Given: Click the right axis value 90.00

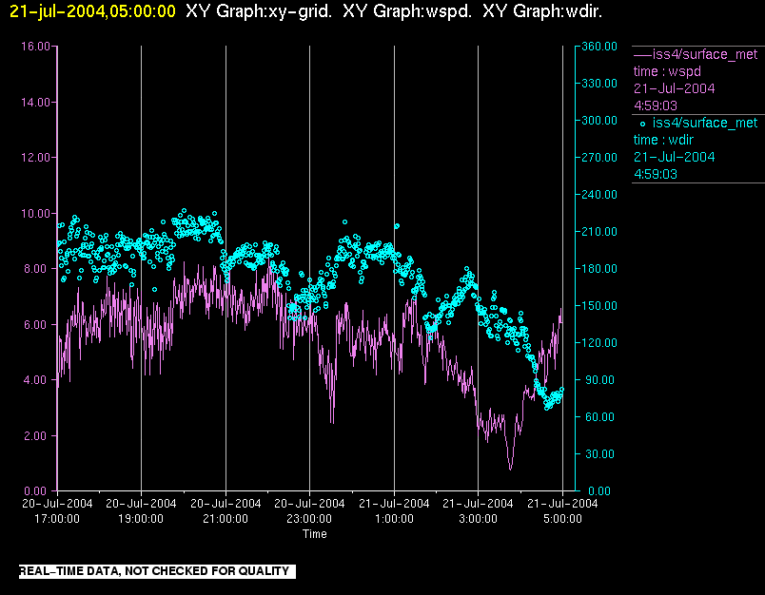Looking at the screenshot, I should click(x=600, y=379).
